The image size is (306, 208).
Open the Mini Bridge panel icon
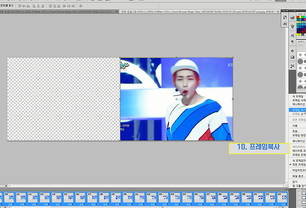pos(293,18)
